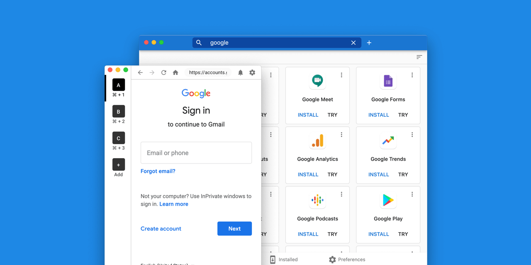Focus the Email or phone field
The width and height of the screenshot is (531, 265).
point(196,153)
